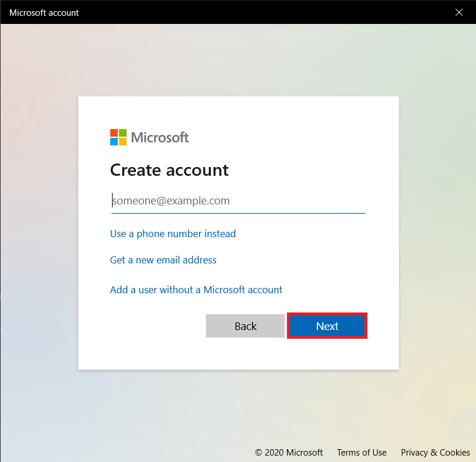Viewport: 476px width, 462px height.
Task: Select the green square in the Microsoft logo
Action: tap(123, 132)
